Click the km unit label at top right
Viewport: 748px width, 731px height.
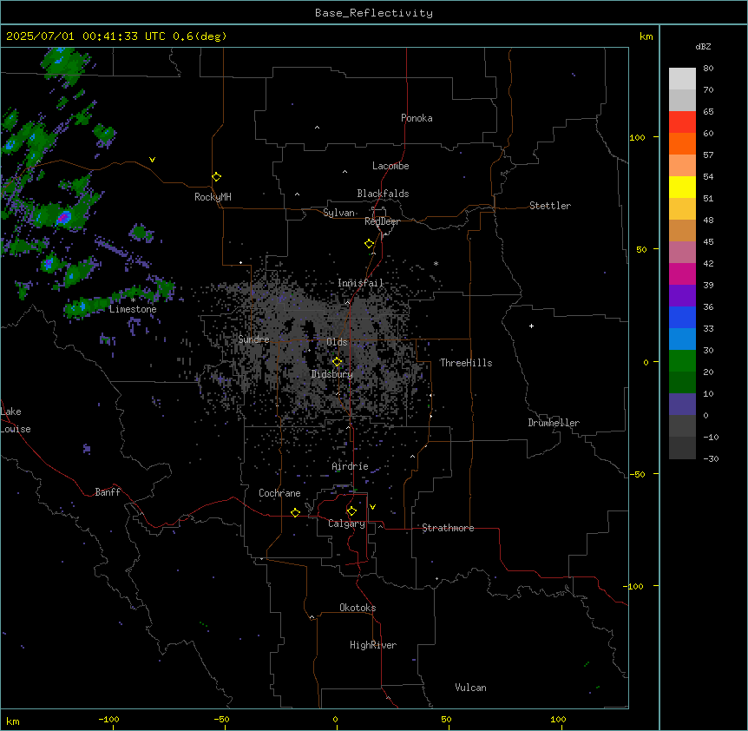click(x=646, y=36)
